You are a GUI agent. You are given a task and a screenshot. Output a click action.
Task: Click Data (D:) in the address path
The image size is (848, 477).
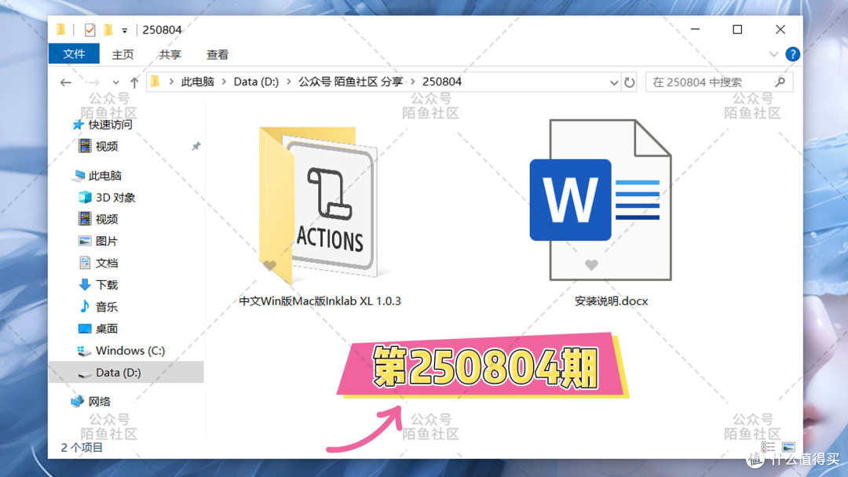256,82
